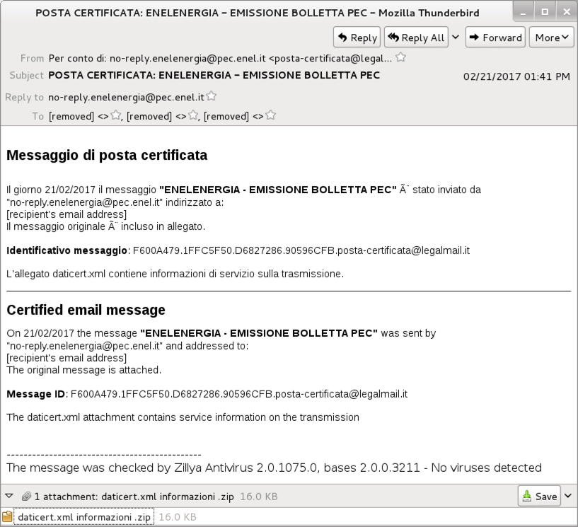Close the Thunderbird message window
The width and height of the screenshot is (578, 527).
(567, 12)
